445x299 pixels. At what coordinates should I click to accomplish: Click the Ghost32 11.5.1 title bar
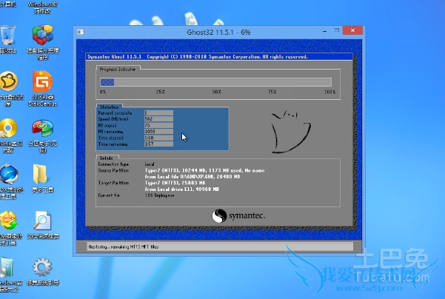click(215, 33)
